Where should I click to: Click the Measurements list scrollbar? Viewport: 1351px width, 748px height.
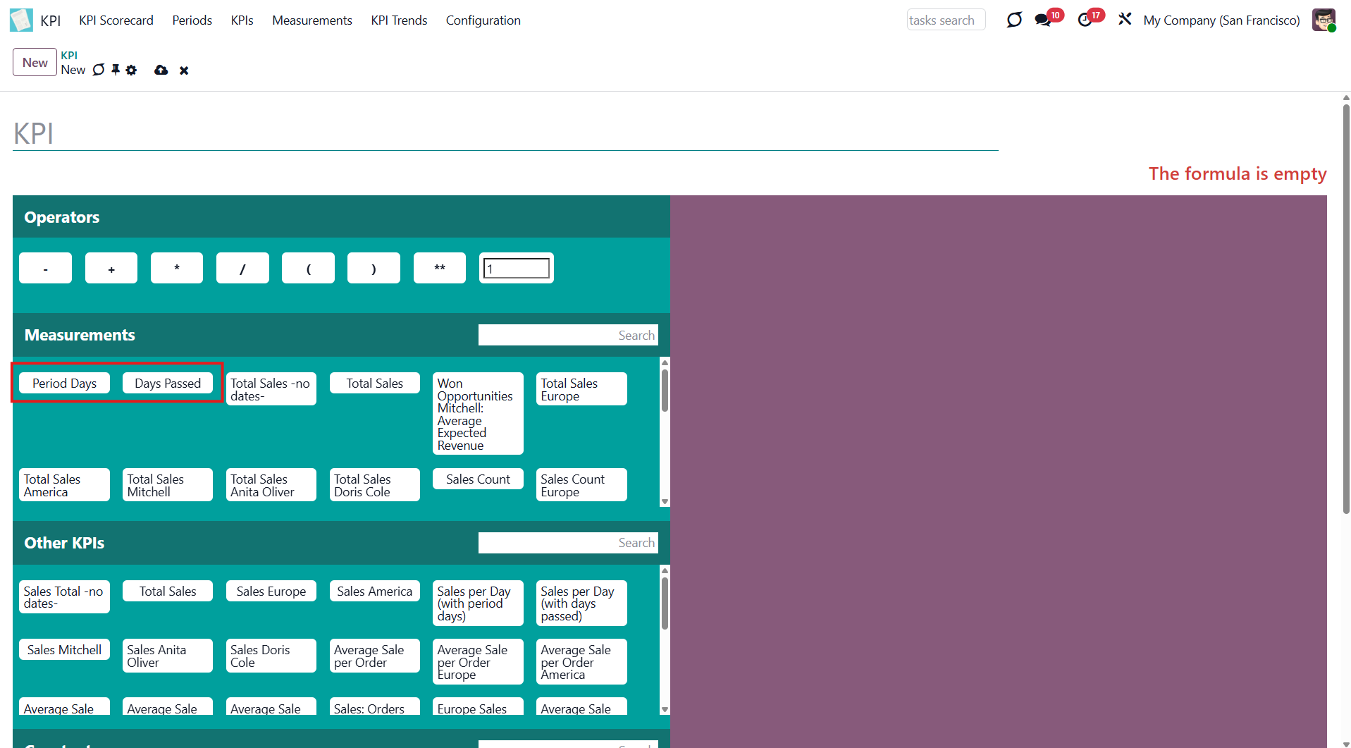[x=665, y=391]
